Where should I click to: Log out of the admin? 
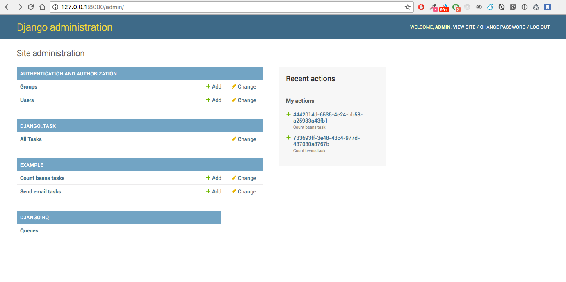click(540, 27)
